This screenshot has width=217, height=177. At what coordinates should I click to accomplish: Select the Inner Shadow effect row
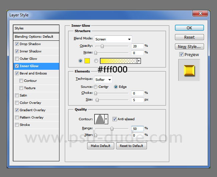(36, 51)
